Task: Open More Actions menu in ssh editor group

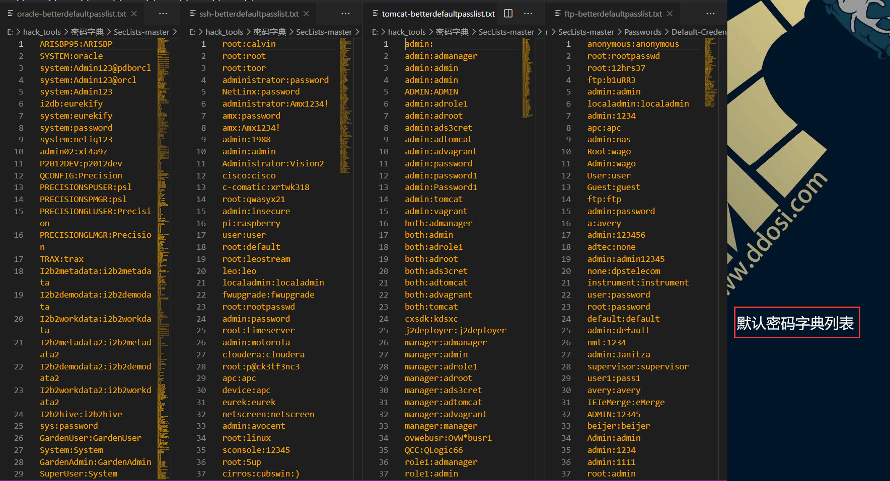Action: tap(345, 14)
